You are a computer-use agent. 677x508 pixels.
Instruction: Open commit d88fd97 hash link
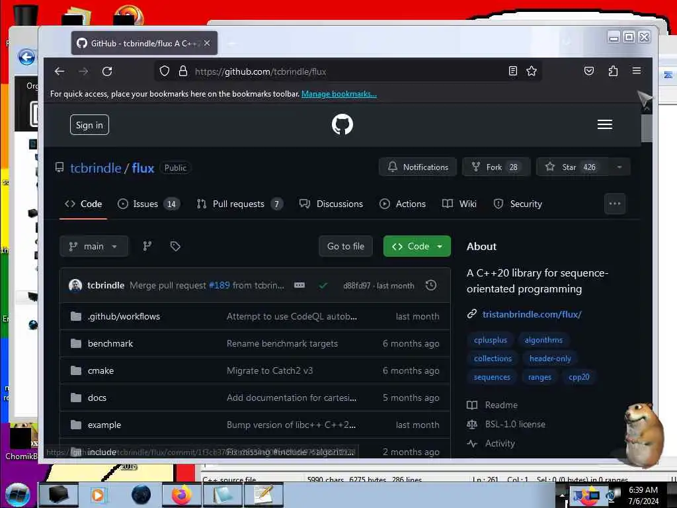coord(356,286)
